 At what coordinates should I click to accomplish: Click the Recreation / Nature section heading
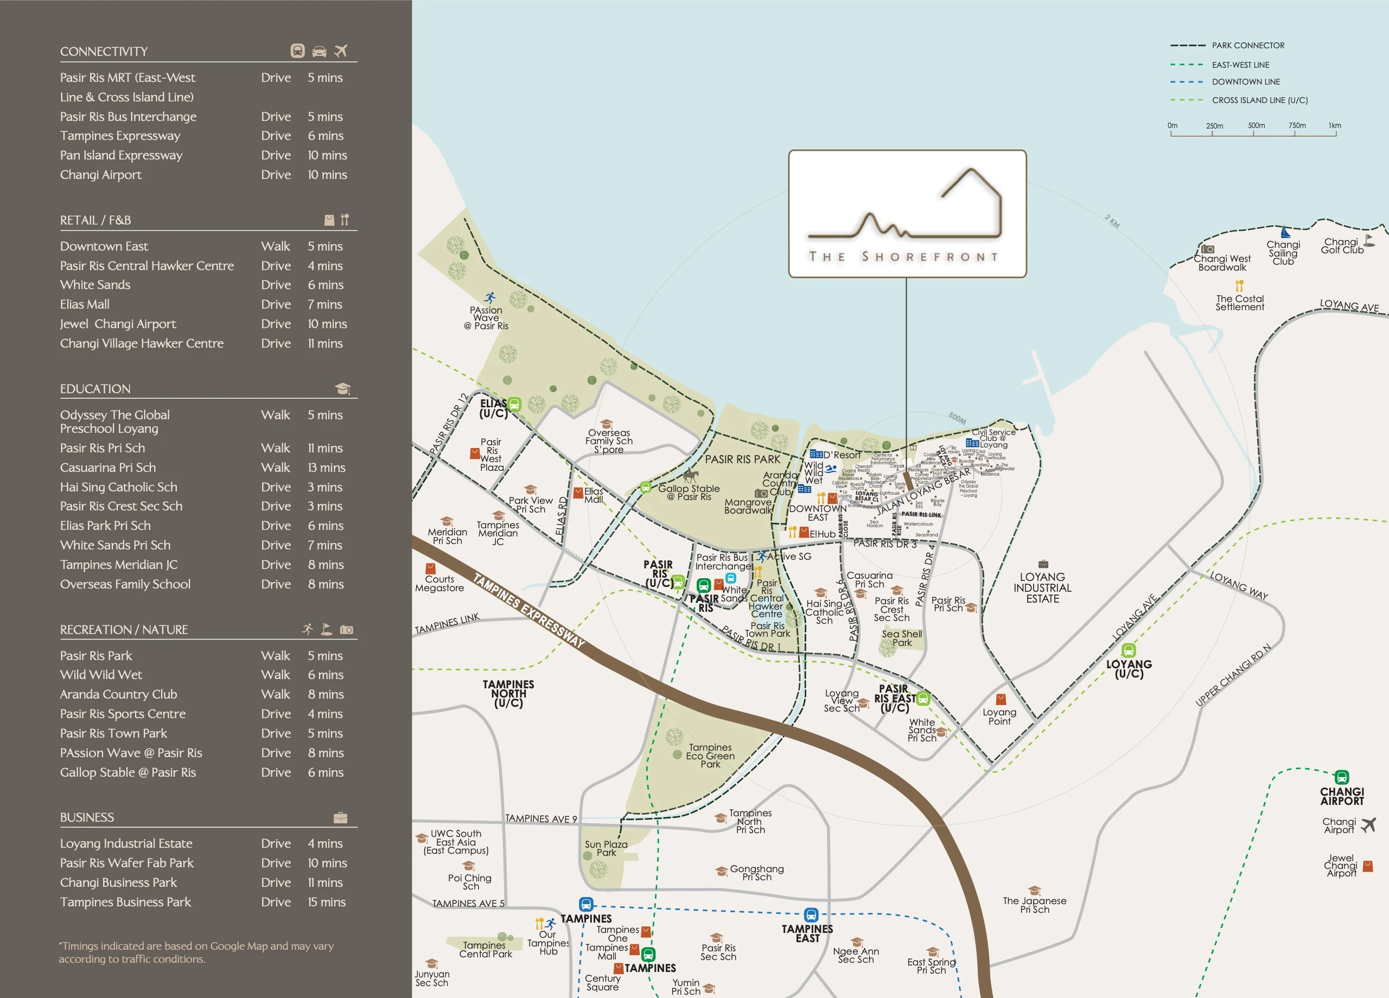point(124,629)
